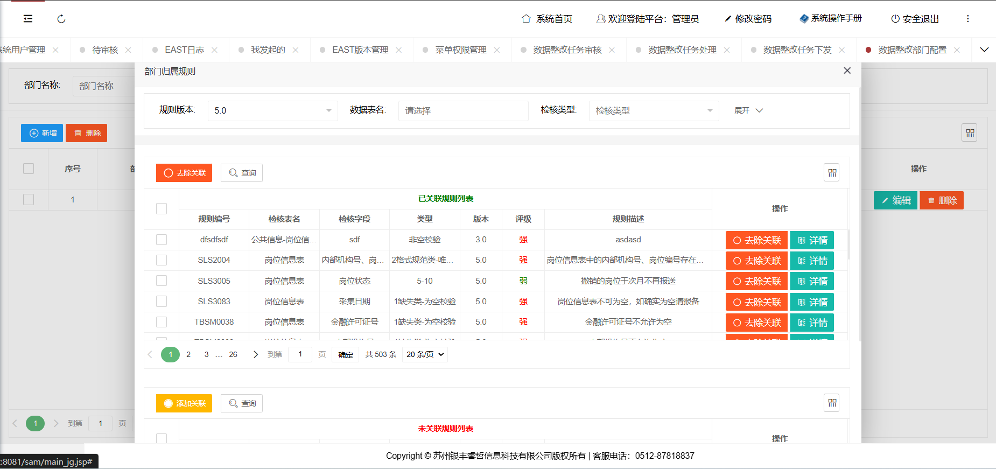
Task: Close the EAST日志 tab
Action: tap(214, 50)
